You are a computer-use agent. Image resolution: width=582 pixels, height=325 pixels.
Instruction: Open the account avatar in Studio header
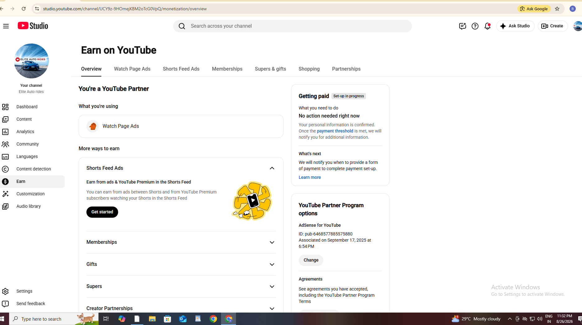(577, 26)
